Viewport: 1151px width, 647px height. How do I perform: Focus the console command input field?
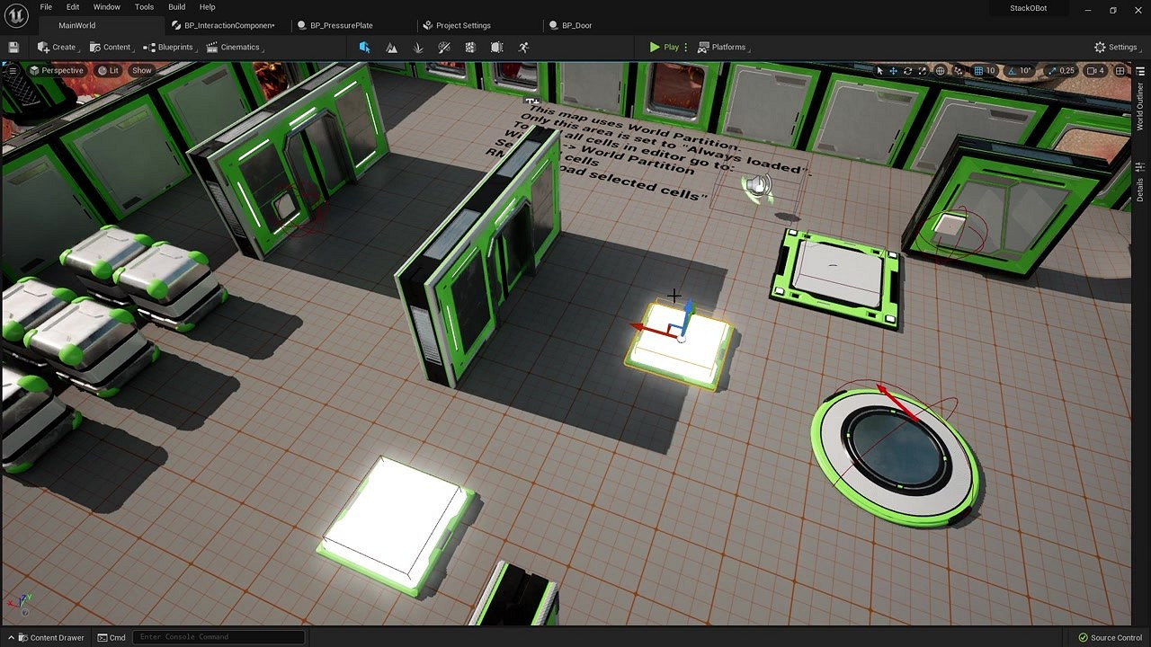coord(219,637)
